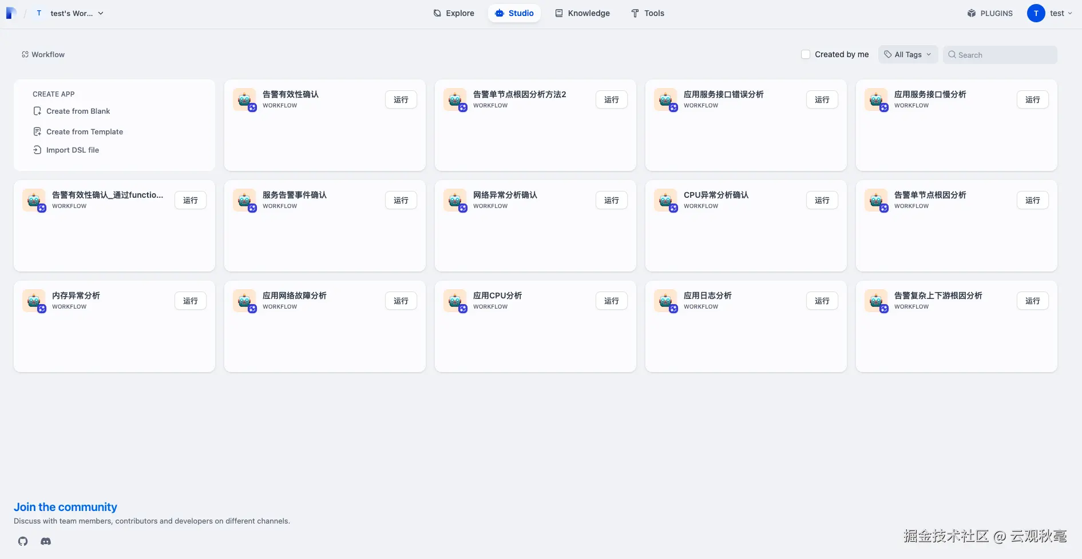Viewport: 1082px width, 559px height.
Task: Open the Discord community icon
Action: click(46, 541)
